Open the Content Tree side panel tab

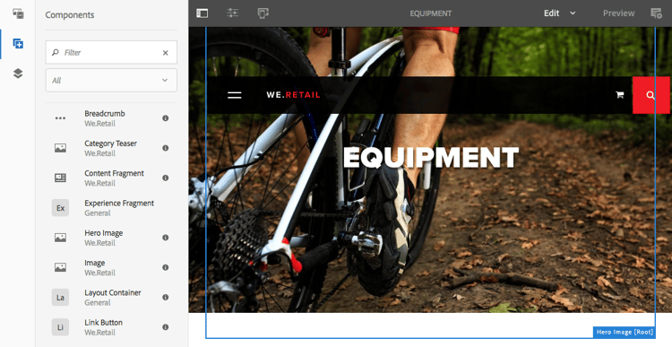click(x=18, y=74)
